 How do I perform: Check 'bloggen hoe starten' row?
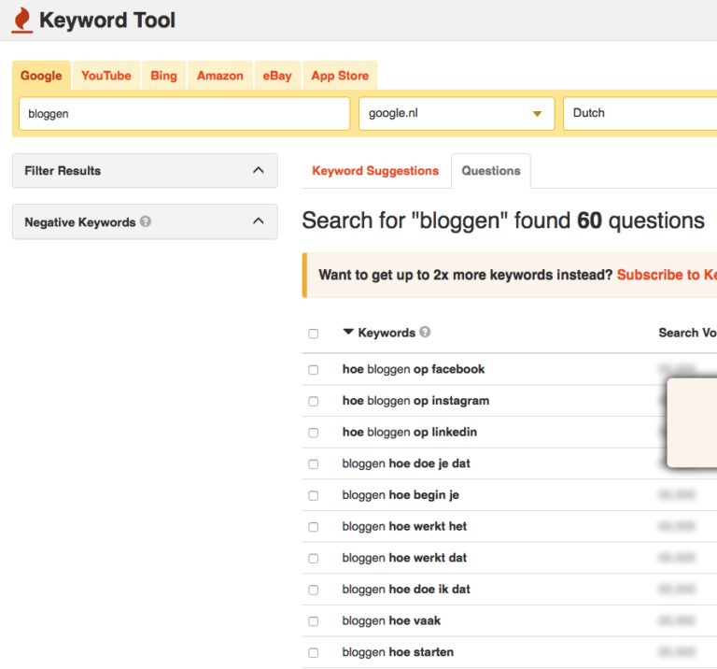click(314, 652)
